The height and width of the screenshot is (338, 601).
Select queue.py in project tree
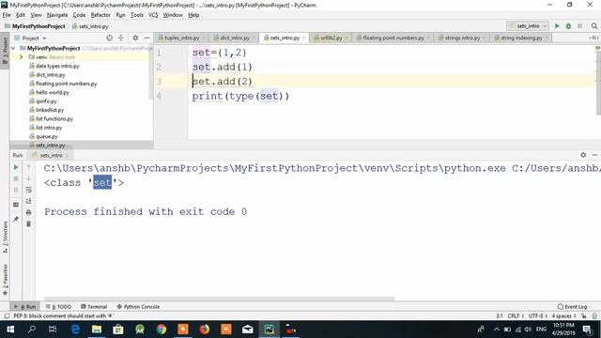(43, 136)
